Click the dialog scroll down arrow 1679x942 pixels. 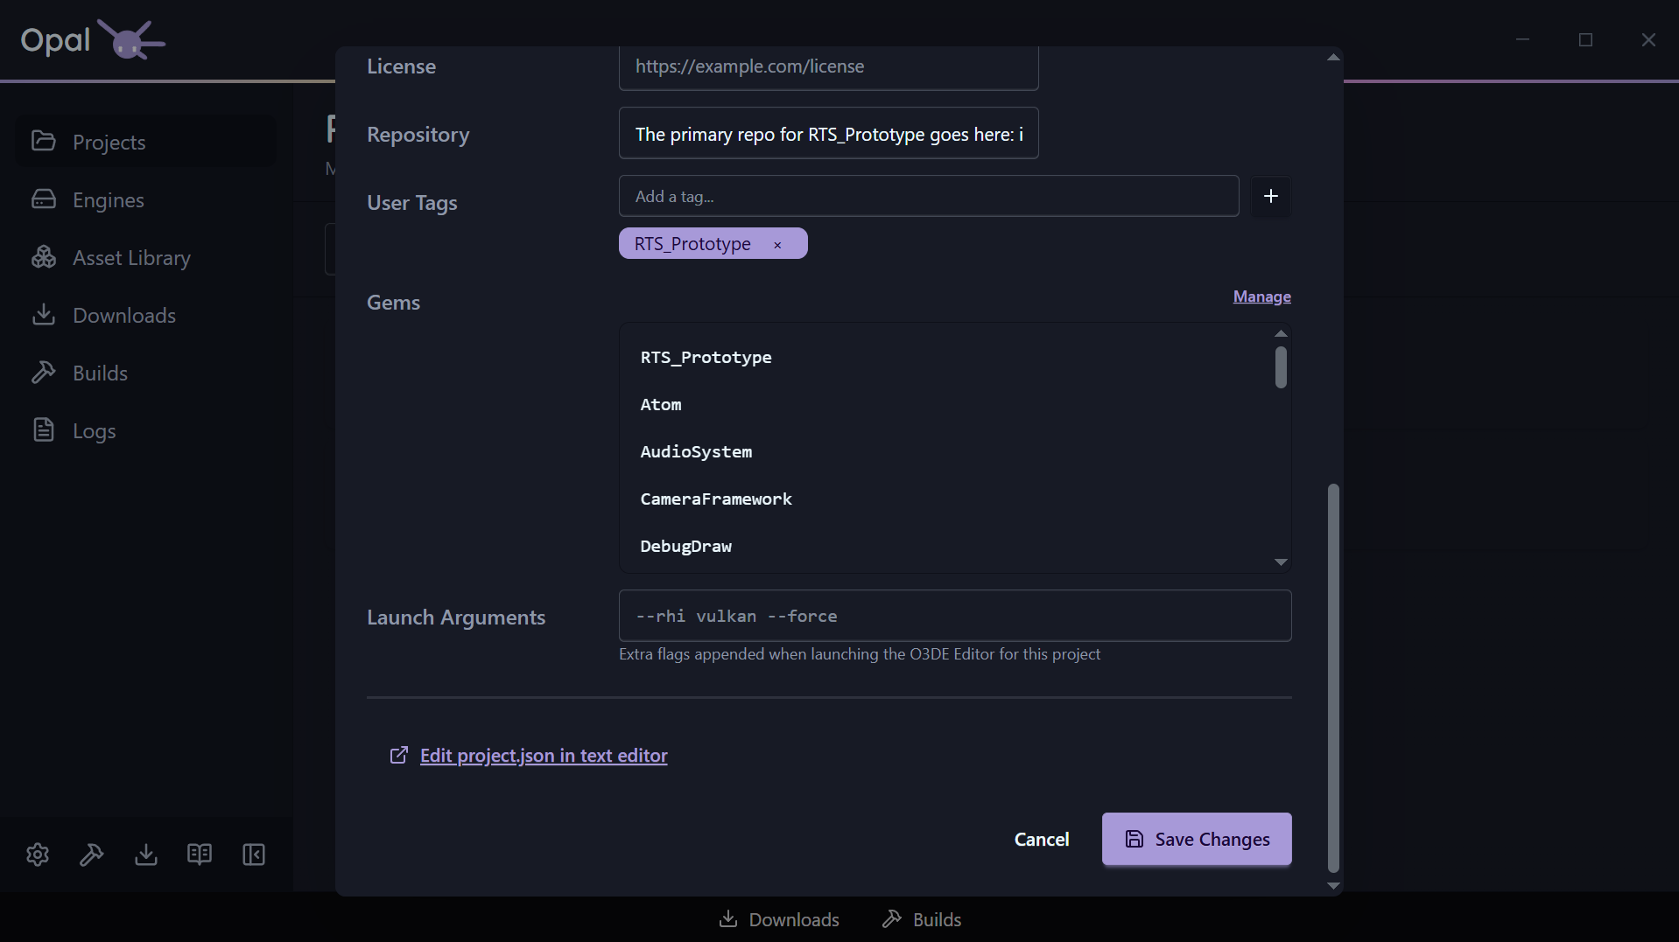click(x=1333, y=886)
